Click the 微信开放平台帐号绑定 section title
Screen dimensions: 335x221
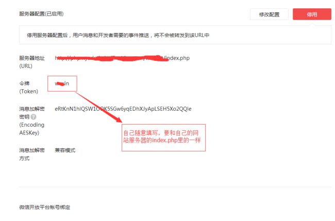45,207
